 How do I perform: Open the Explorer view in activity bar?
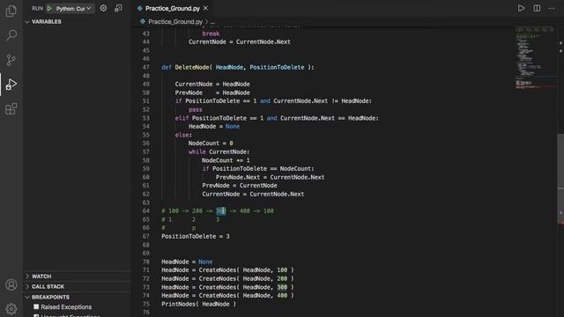pyautogui.click(x=11, y=11)
